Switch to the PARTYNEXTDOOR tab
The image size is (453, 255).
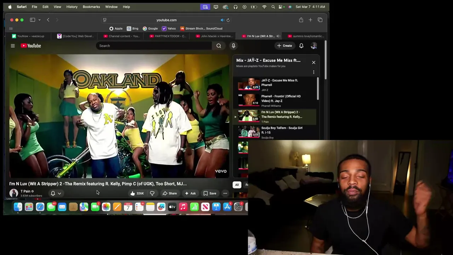[168, 36]
